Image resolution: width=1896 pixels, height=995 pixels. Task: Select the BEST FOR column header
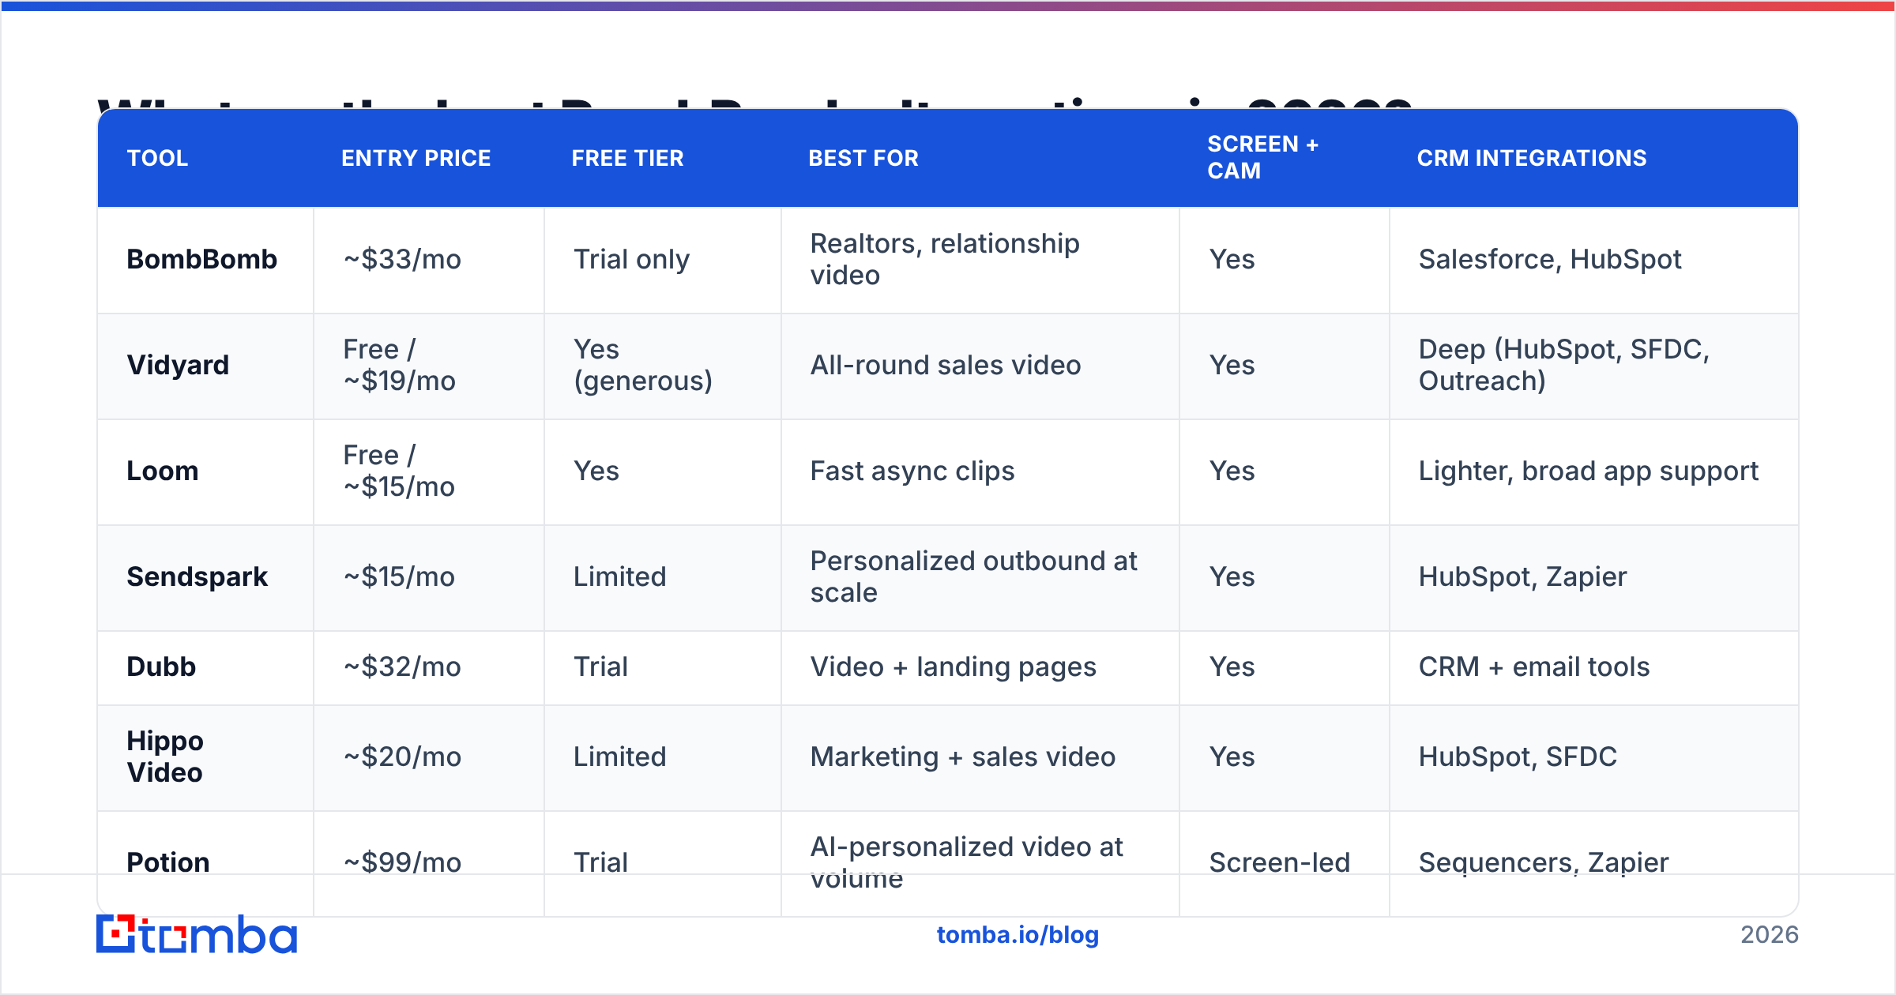(863, 158)
